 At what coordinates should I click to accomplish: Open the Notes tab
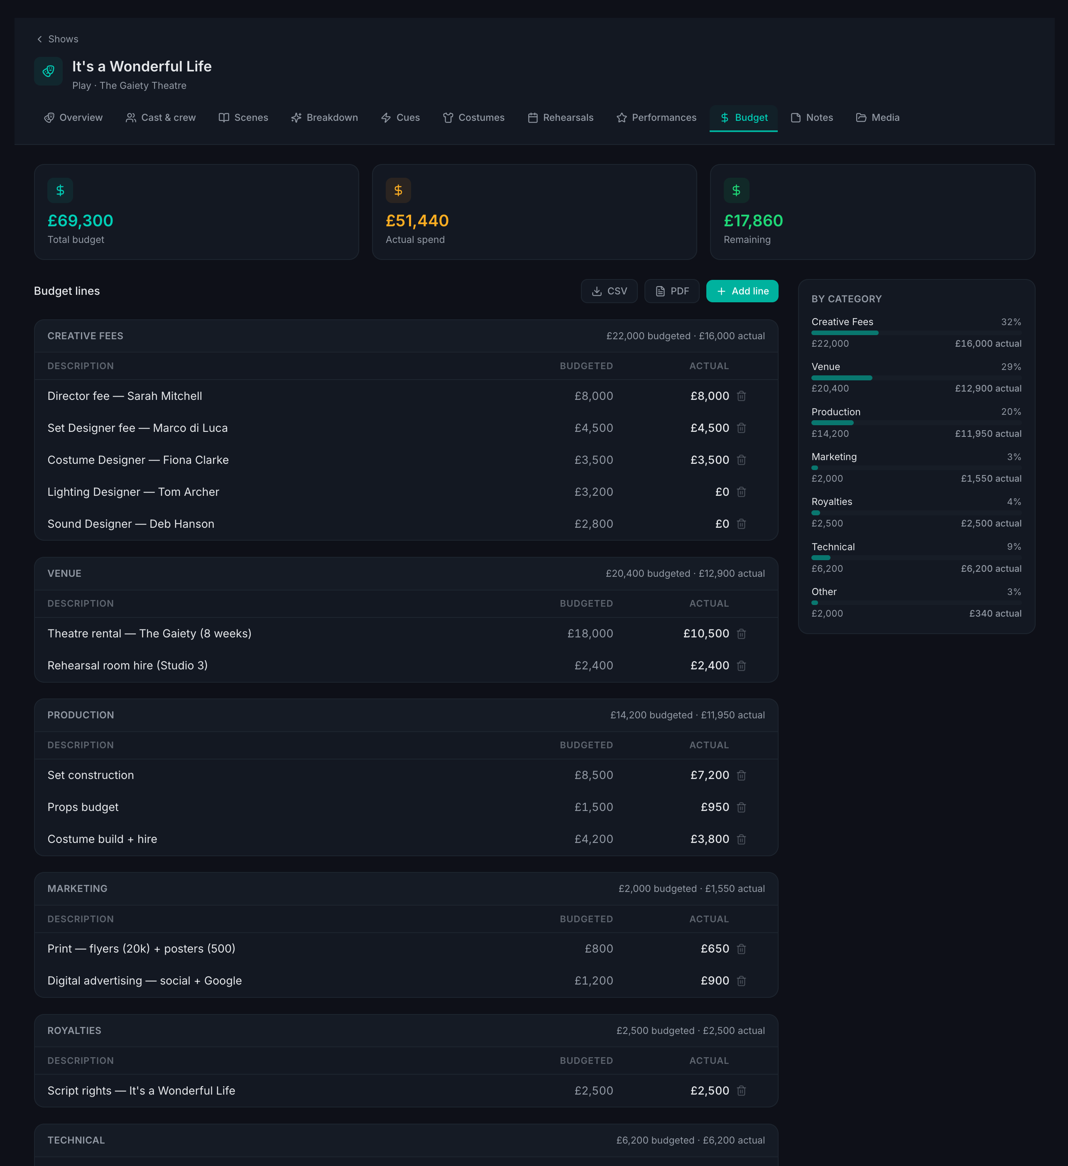(x=813, y=118)
